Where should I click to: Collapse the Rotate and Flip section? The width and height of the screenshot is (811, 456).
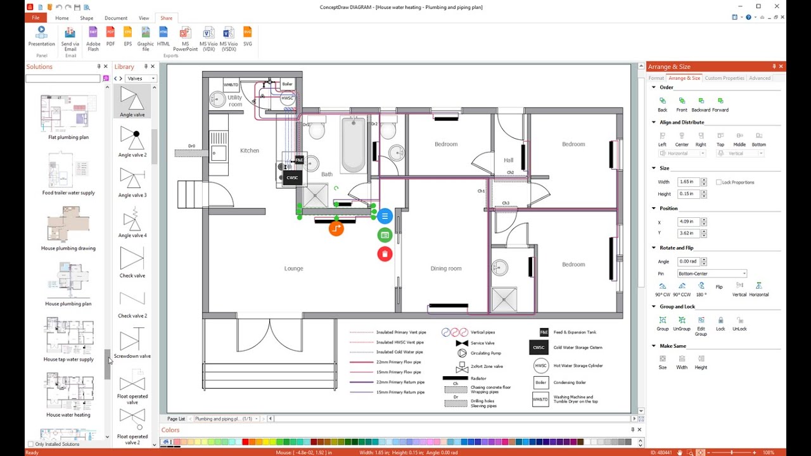[x=653, y=248]
